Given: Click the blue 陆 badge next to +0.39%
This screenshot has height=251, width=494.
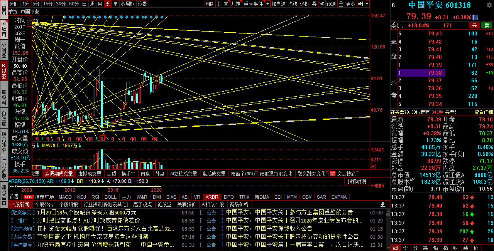Looking at the screenshot, I should click(475, 17).
